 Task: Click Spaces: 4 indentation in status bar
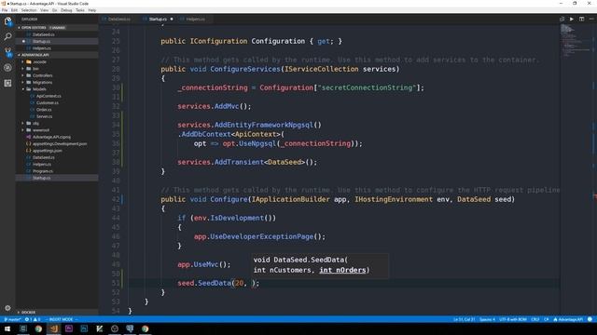487,319
